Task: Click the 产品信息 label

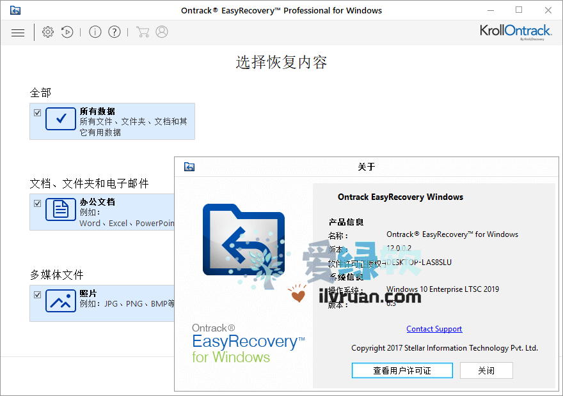Action: coord(346,222)
